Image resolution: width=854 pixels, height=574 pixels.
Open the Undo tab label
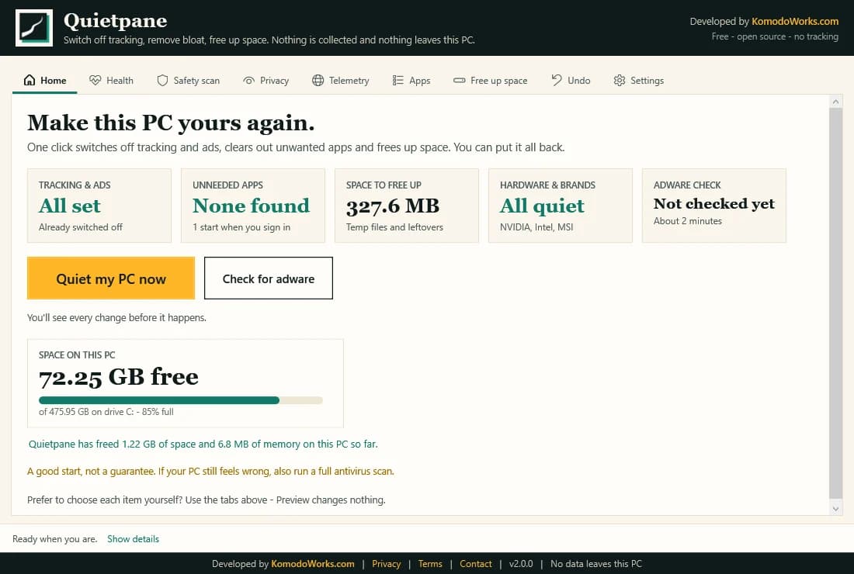579,81
